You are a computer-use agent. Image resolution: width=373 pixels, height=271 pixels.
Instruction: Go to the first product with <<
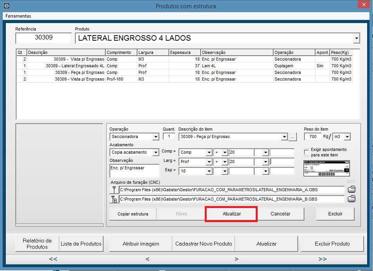pos(53,259)
